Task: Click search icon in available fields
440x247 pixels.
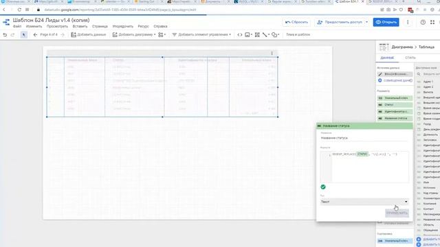Action: (419, 74)
